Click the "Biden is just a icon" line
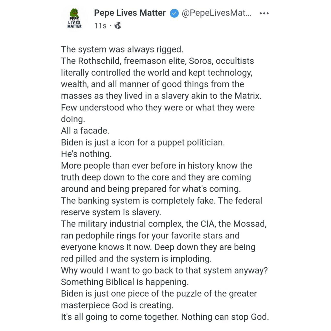The height and width of the screenshot is (331, 331). point(143,142)
